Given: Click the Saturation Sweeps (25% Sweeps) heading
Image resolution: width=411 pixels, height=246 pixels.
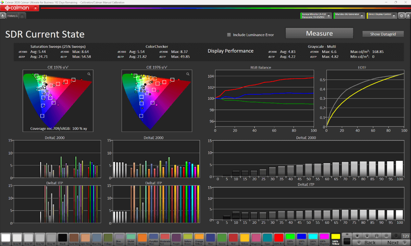Looking at the screenshot, I should point(58,46).
